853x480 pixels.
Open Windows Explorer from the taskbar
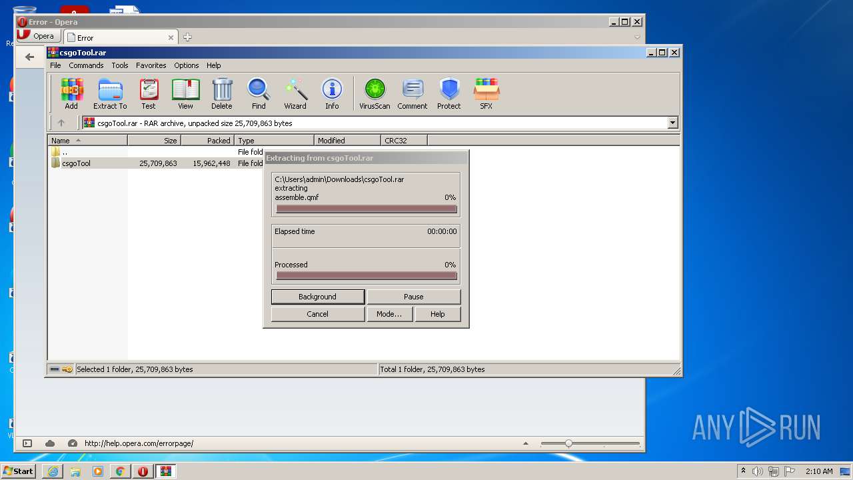tap(75, 471)
